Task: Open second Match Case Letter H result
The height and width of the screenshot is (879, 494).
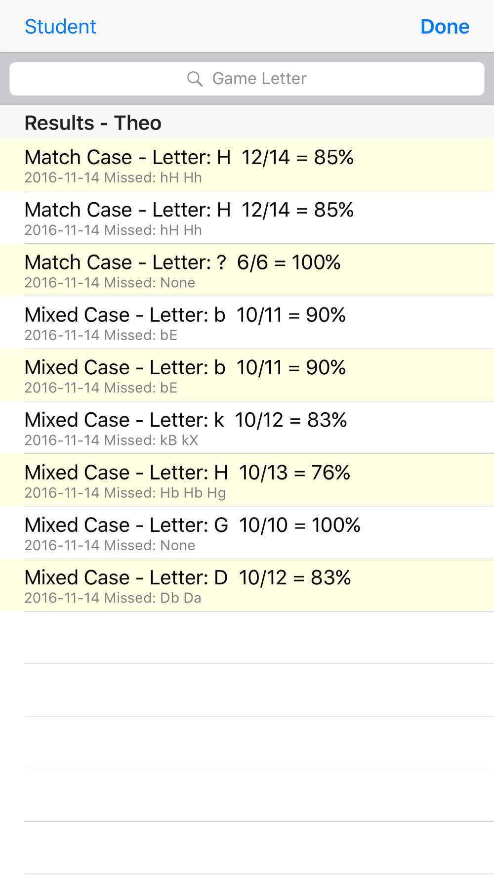Action: [247, 218]
